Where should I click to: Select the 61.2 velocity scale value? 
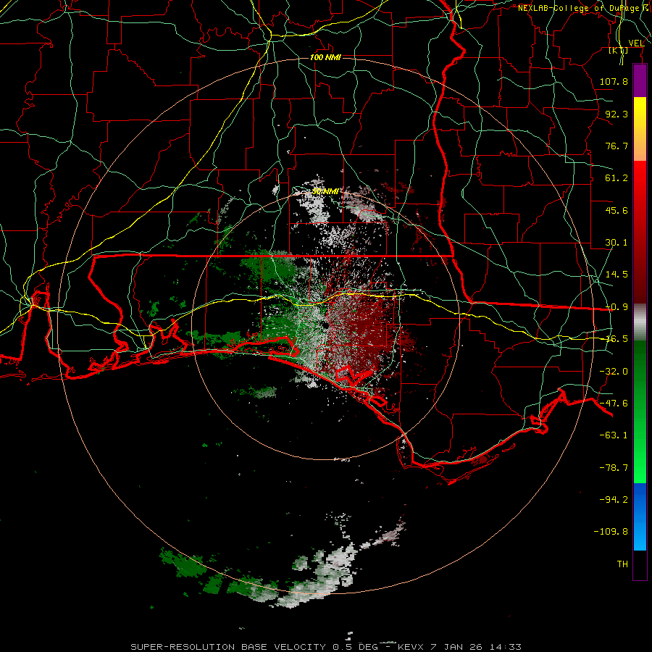617,178
